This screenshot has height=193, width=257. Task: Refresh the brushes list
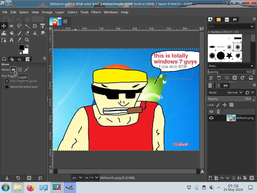(242, 78)
